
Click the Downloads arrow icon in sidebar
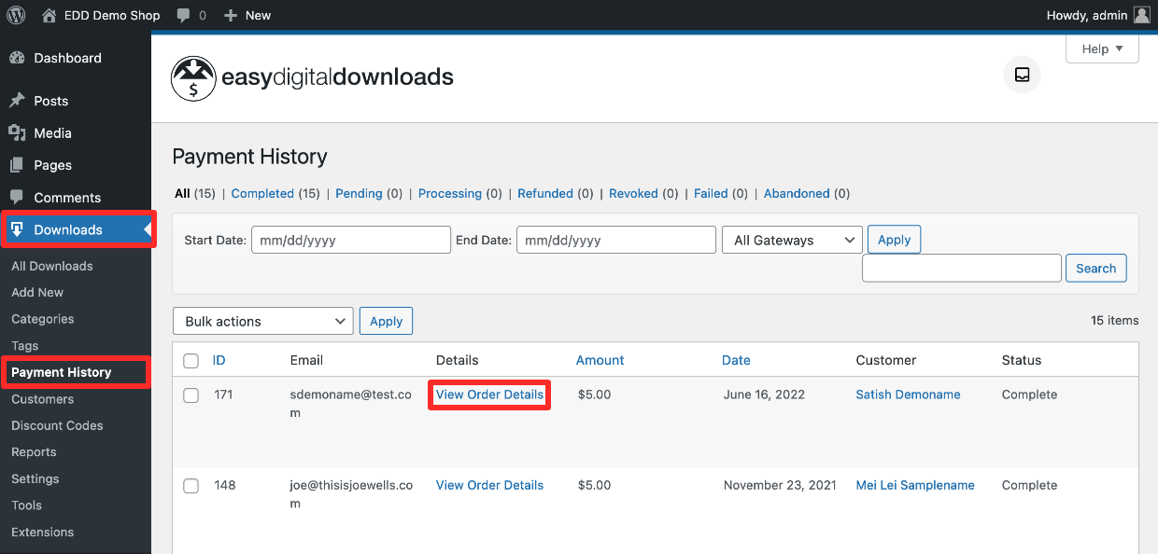pyautogui.click(x=17, y=229)
